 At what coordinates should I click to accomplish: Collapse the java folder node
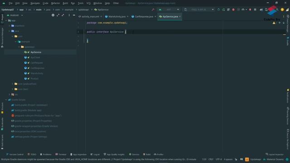click(10, 31)
